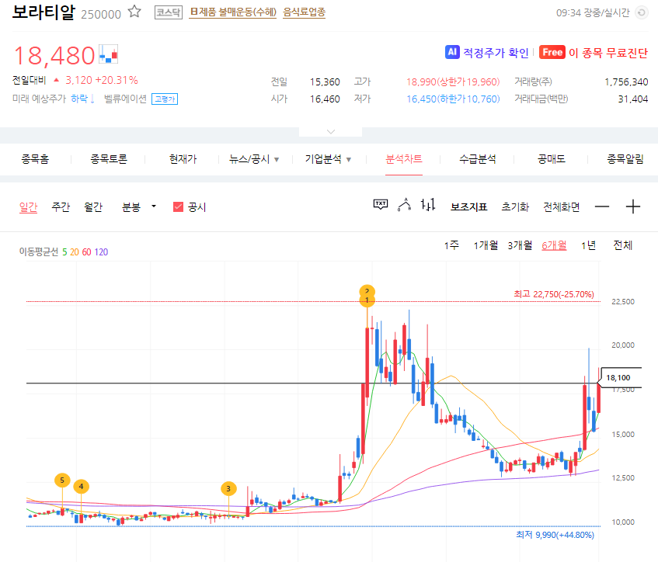Expand the 뉴스/공시 dropdown
This screenshot has height=562, width=658.
[256, 158]
